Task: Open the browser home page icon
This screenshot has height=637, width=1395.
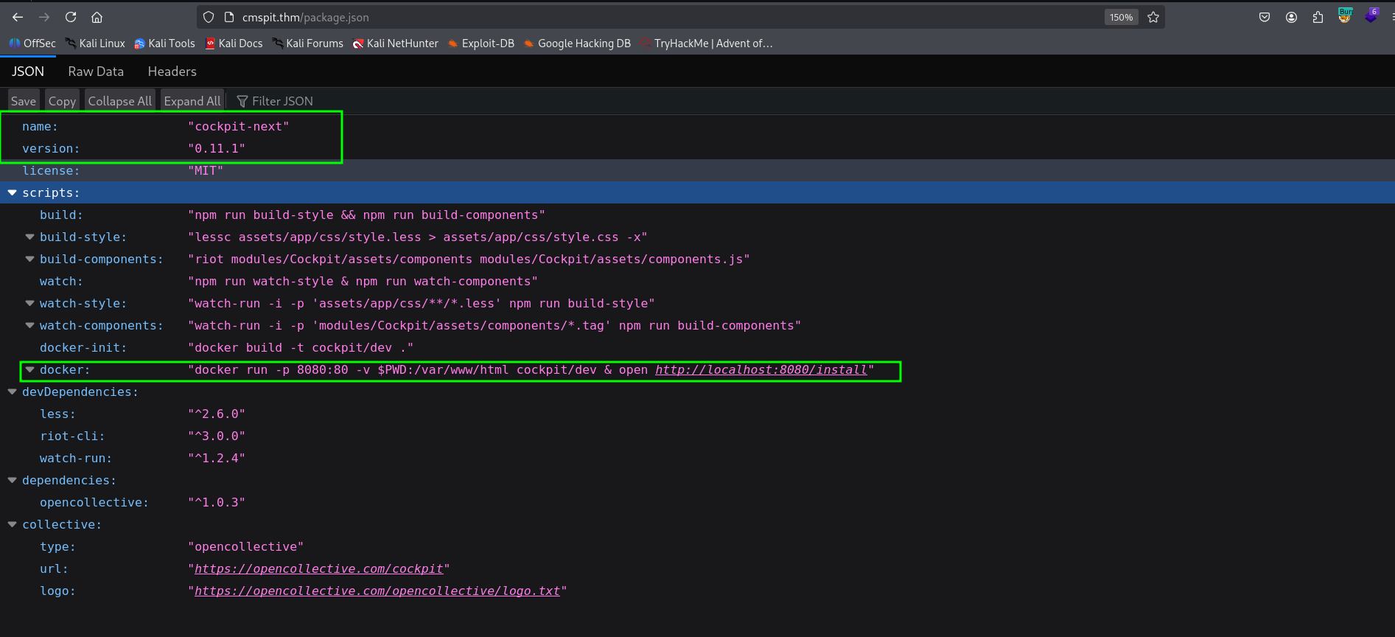Action: 97,17
